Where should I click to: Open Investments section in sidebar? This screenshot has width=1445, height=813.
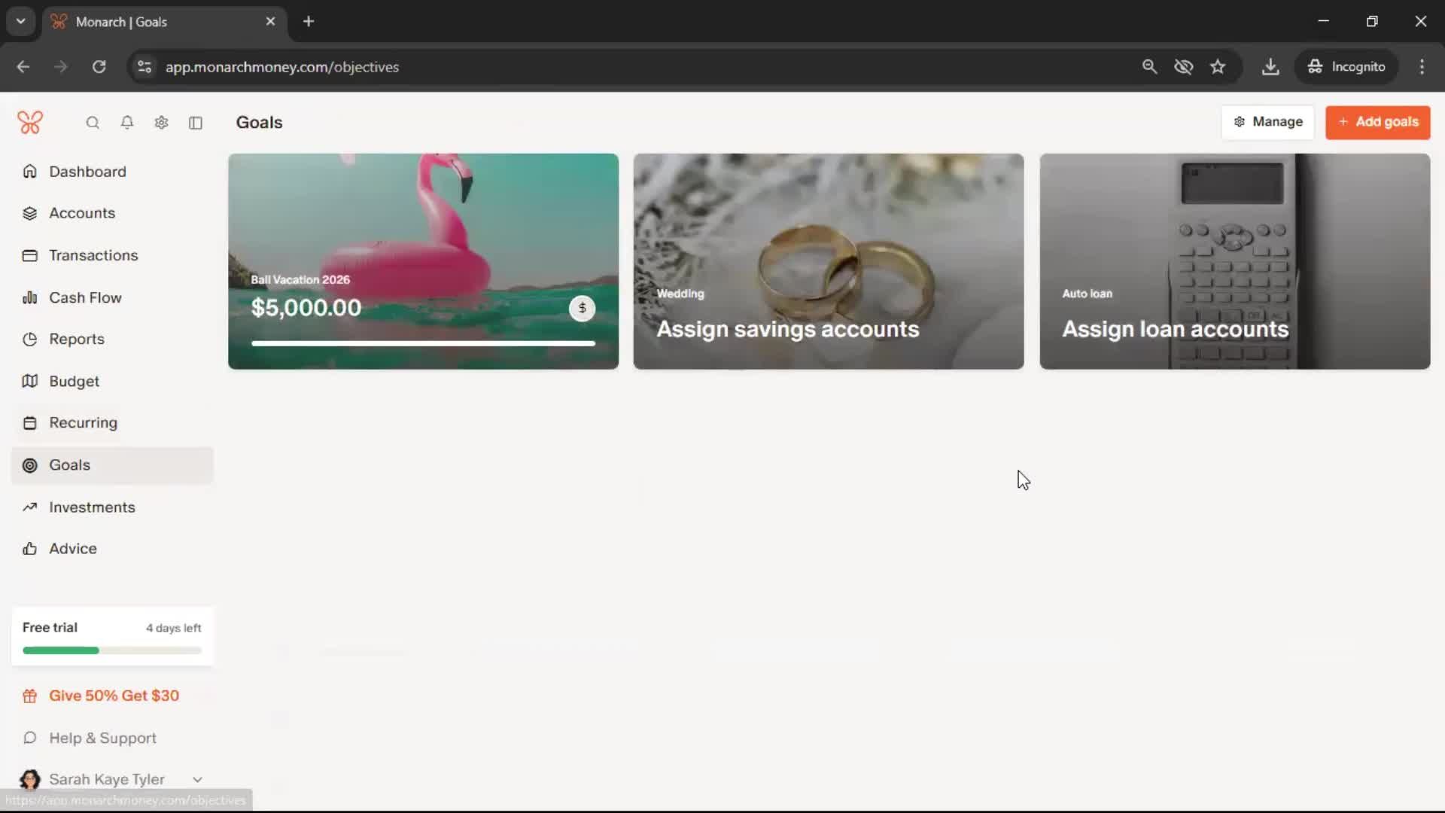pyautogui.click(x=92, y=507)
